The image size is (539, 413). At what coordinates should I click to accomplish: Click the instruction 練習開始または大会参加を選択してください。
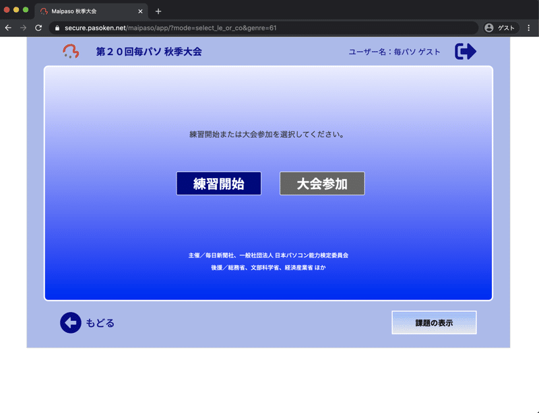[267, 135]
